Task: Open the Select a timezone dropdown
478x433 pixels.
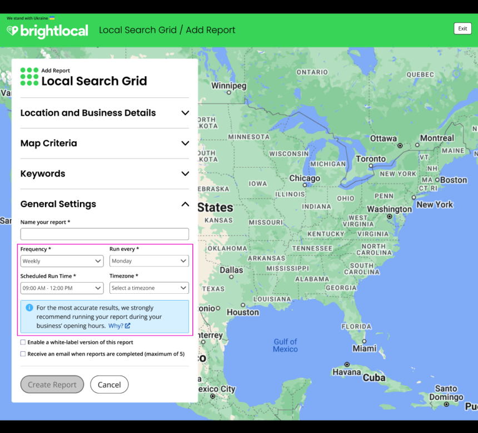Action: point(149,288)
